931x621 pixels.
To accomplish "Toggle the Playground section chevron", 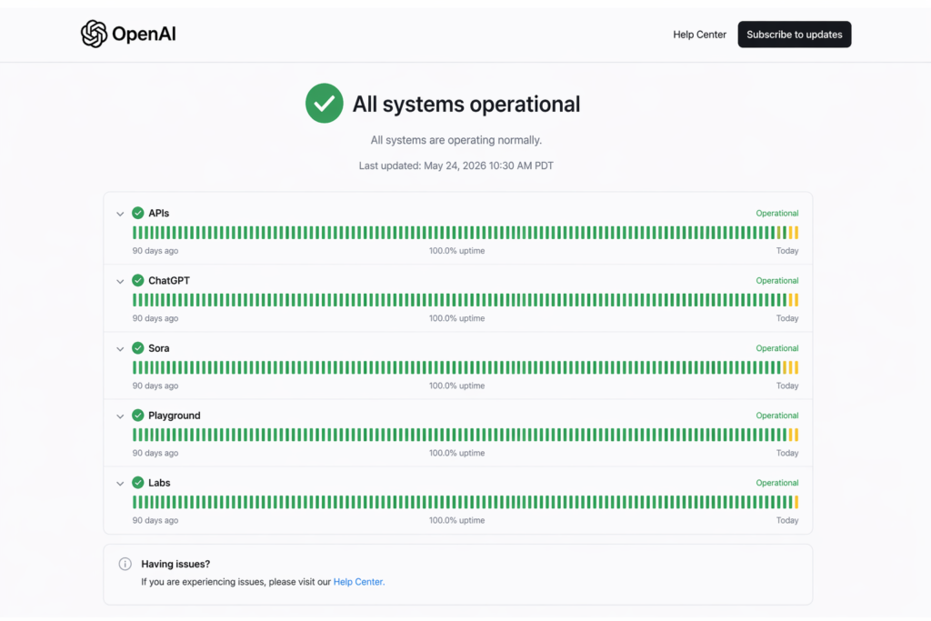I will point(120,416).
